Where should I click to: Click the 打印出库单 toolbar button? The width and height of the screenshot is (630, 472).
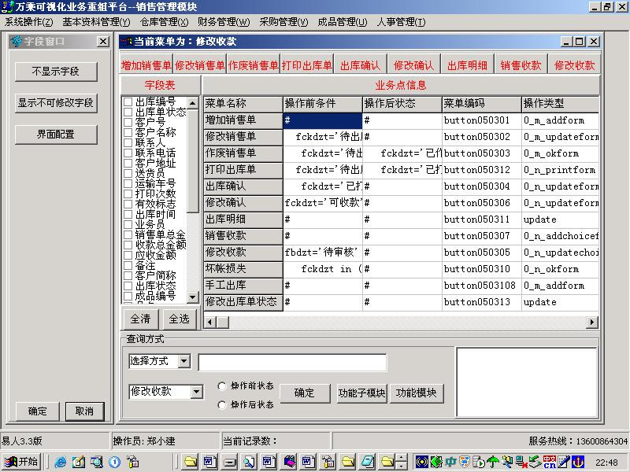[x=306, y=65]
